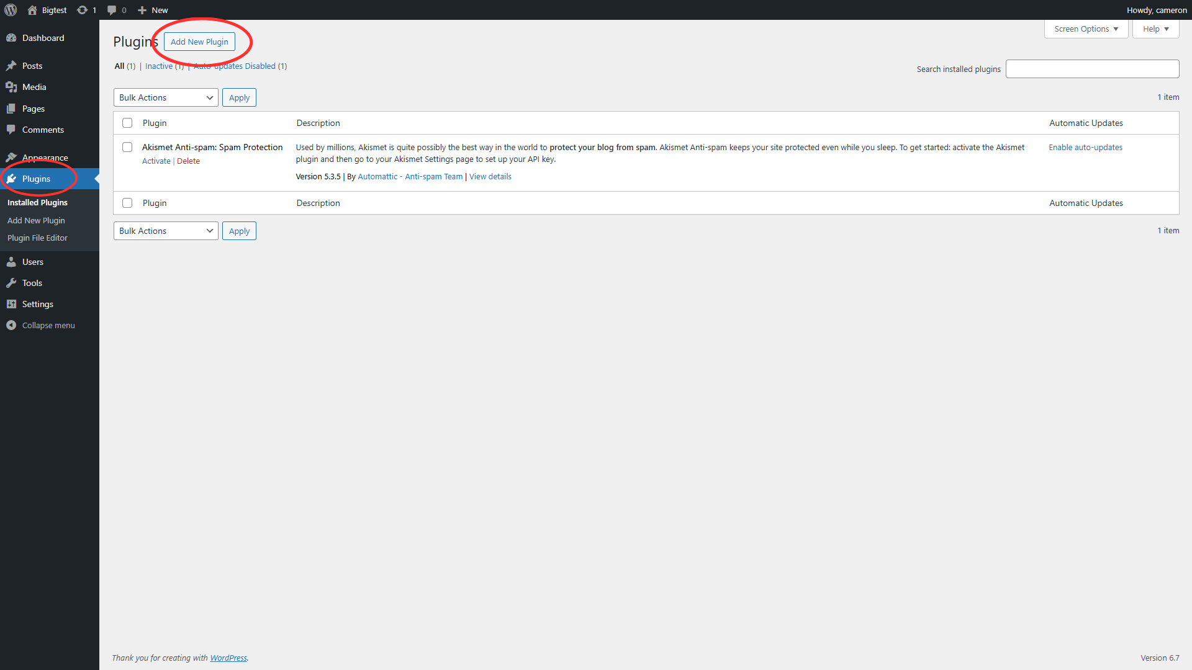Click the Plugins plug icon
Viewport: 1192px width, 670px height.
coord(12,179)
